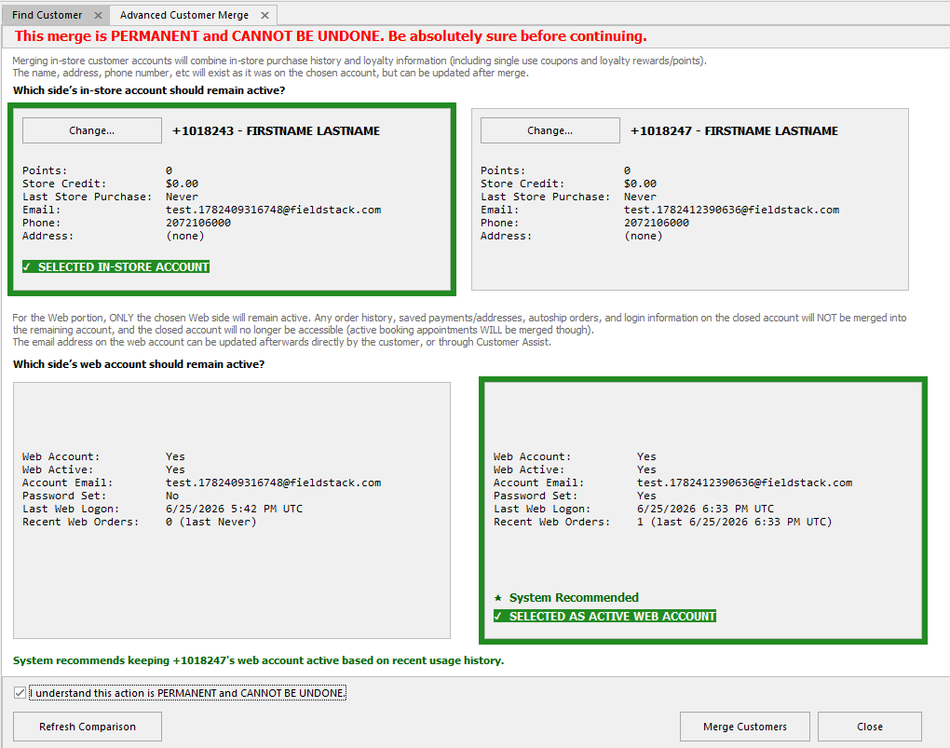This screenshot has width=950, height=748.
Task: Click the '0 (last Never)' web orders value
Action: point(210,522)
